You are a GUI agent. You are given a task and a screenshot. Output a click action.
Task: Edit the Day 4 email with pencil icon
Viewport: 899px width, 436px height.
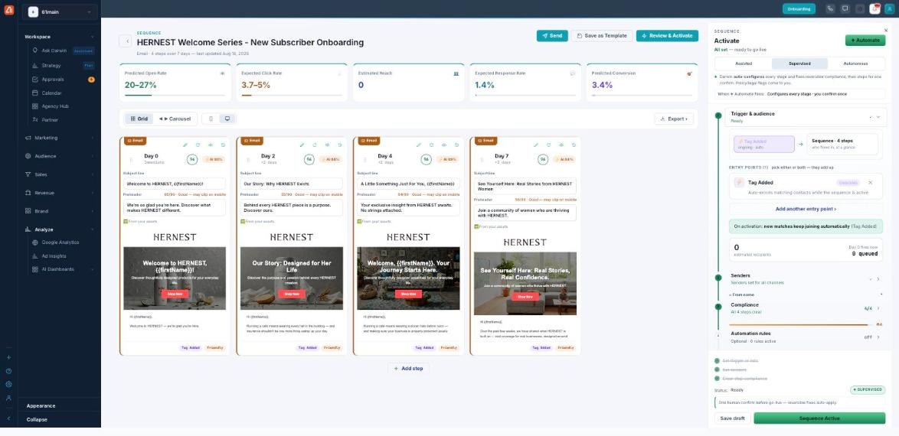[419, 145]
